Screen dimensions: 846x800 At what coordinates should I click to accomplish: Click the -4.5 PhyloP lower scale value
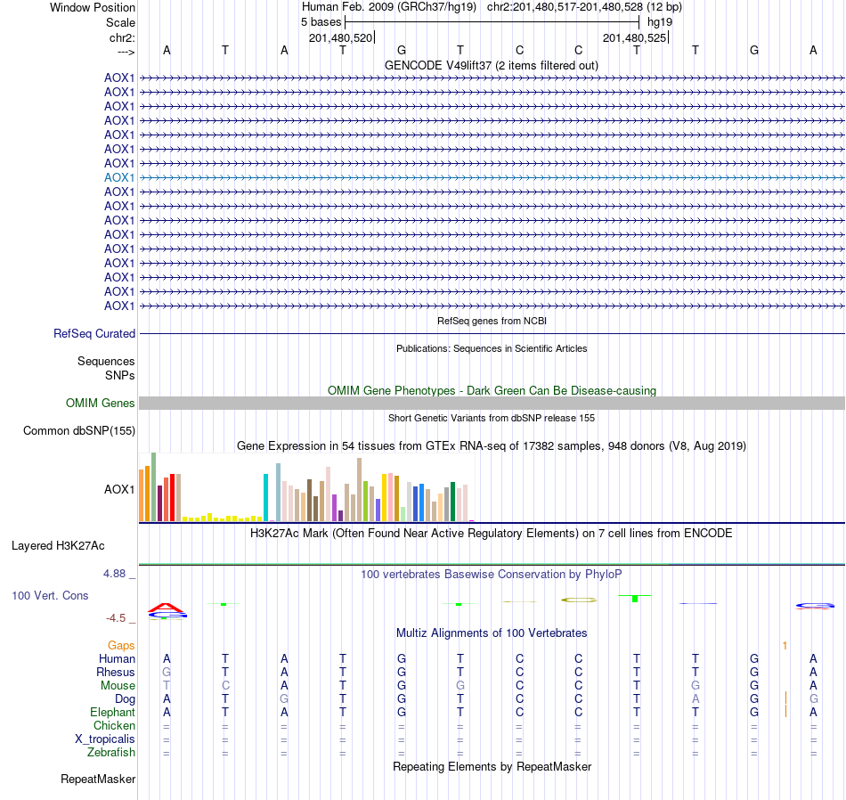[116, 618]
